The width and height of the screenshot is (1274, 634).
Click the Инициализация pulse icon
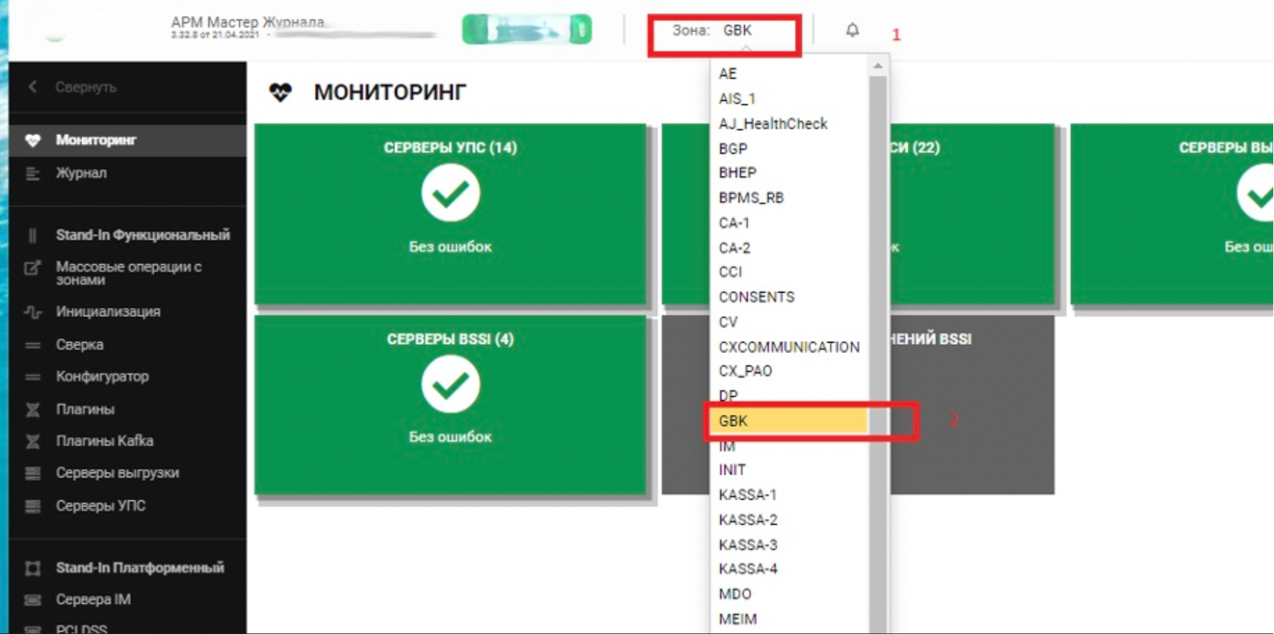coord(32,312)
